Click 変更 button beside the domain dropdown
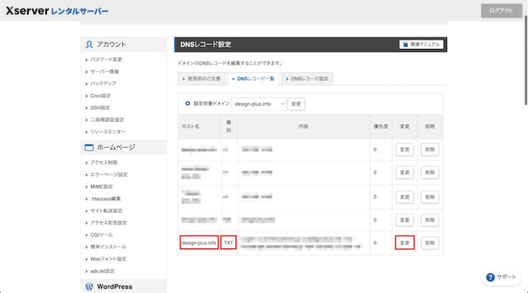The image size is (528, 293). [296, 104]
